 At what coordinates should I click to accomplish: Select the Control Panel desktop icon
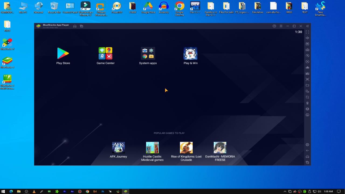point(70,8)
